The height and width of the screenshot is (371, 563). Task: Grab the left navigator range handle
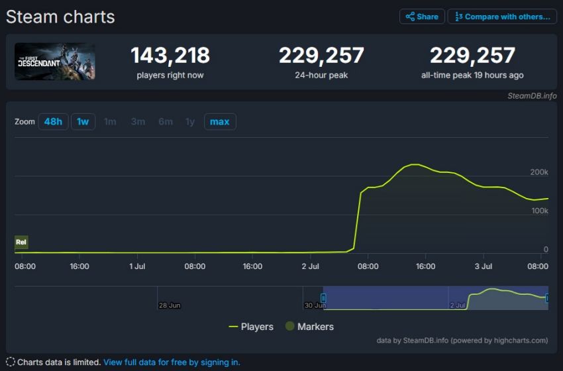pos(323,298)
